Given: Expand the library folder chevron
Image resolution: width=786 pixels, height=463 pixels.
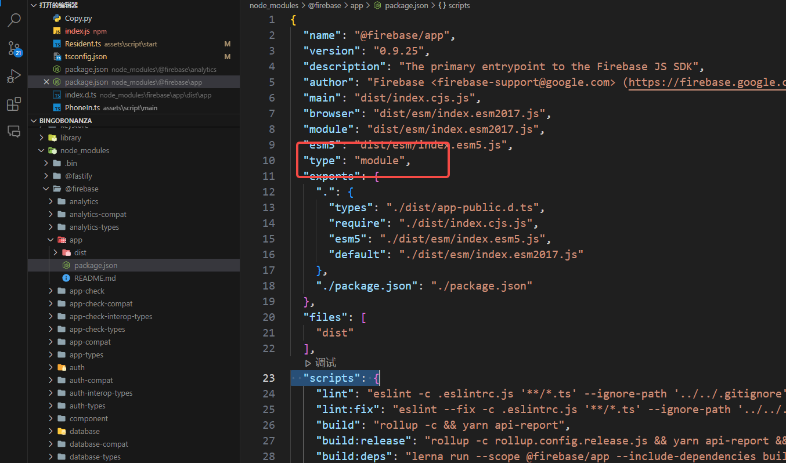Looking at the screenshot, I should click(x=42, y=138).
